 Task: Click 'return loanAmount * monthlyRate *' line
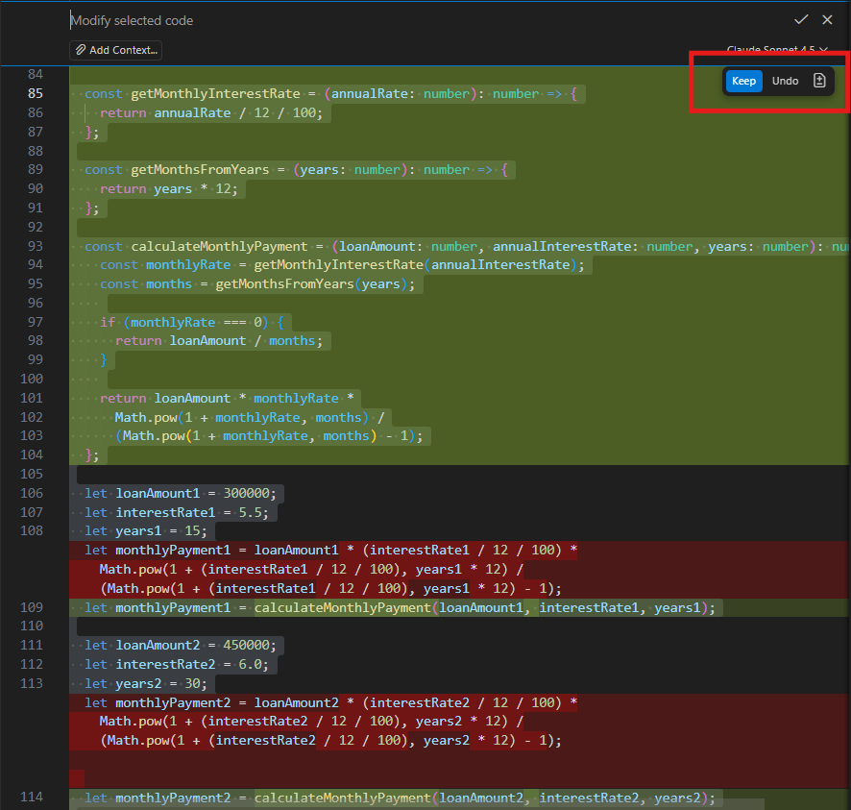point(227,399)
